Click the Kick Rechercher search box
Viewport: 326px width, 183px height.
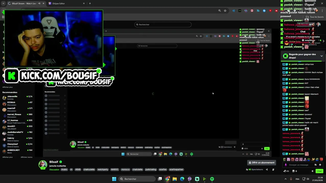tap(163, 25)
